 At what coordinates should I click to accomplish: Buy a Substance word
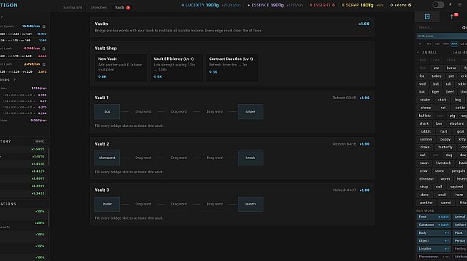click(433, 225)
